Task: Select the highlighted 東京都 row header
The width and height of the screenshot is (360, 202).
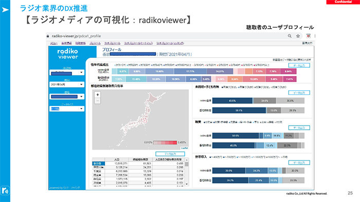Action: point(99,164)
